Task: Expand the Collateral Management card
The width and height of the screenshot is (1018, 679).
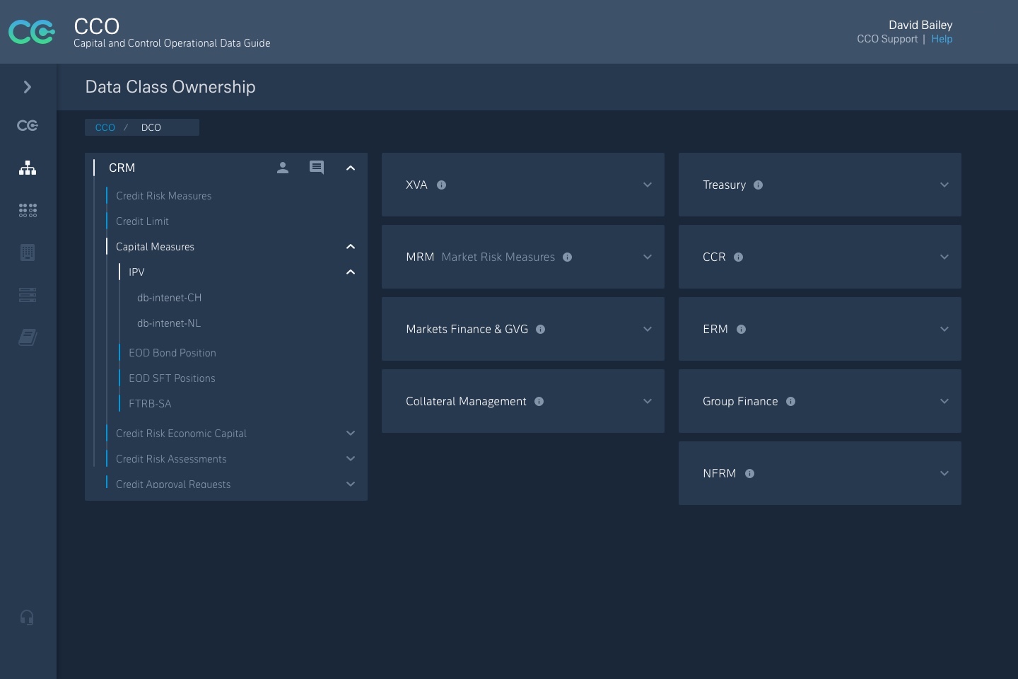Action: click(648, 402)
